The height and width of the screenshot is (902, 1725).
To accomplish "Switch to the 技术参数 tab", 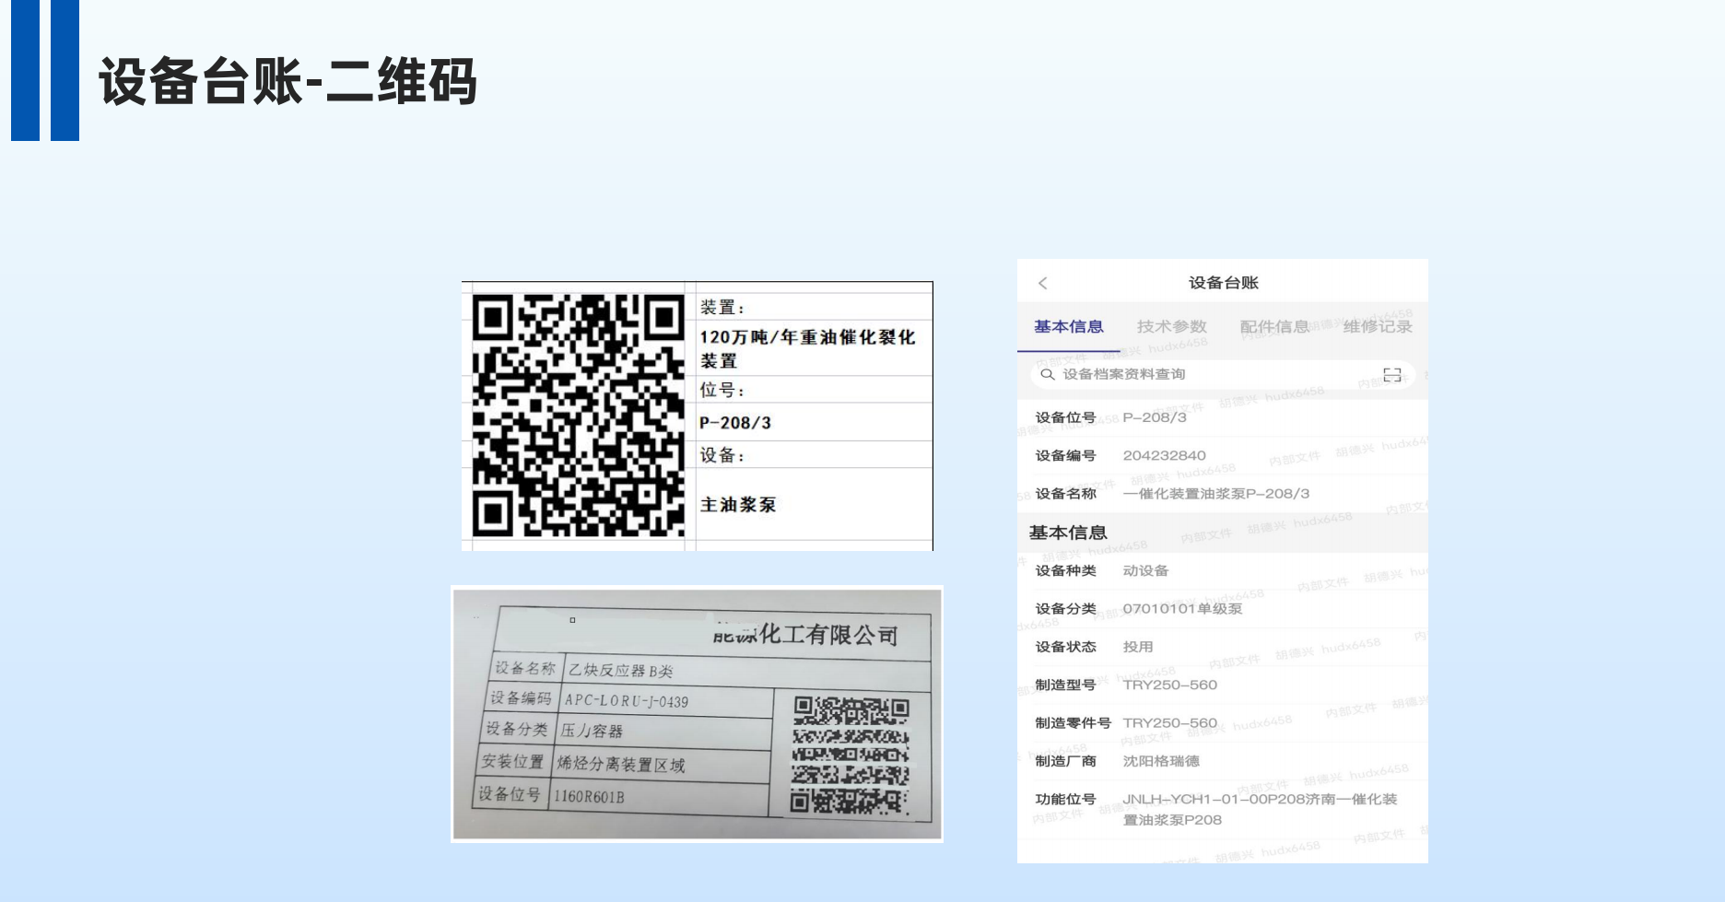I will 1171,327.
